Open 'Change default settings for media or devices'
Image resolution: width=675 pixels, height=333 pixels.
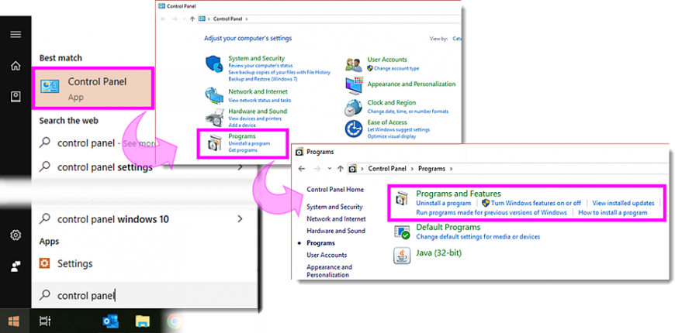tap(478, 236)
